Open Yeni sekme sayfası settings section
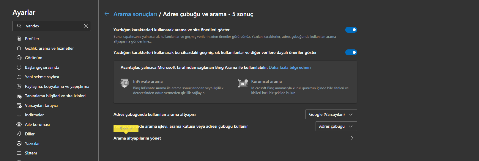Screen dimensions: 479x161 42,77
